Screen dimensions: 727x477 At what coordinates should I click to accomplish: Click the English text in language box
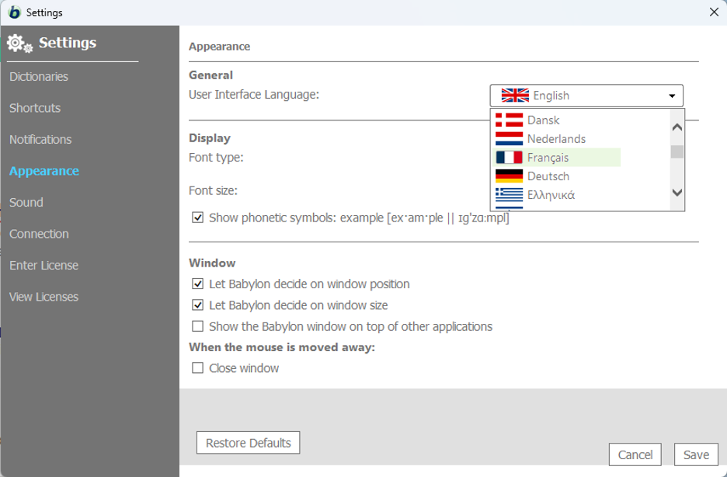click(551, 96)
